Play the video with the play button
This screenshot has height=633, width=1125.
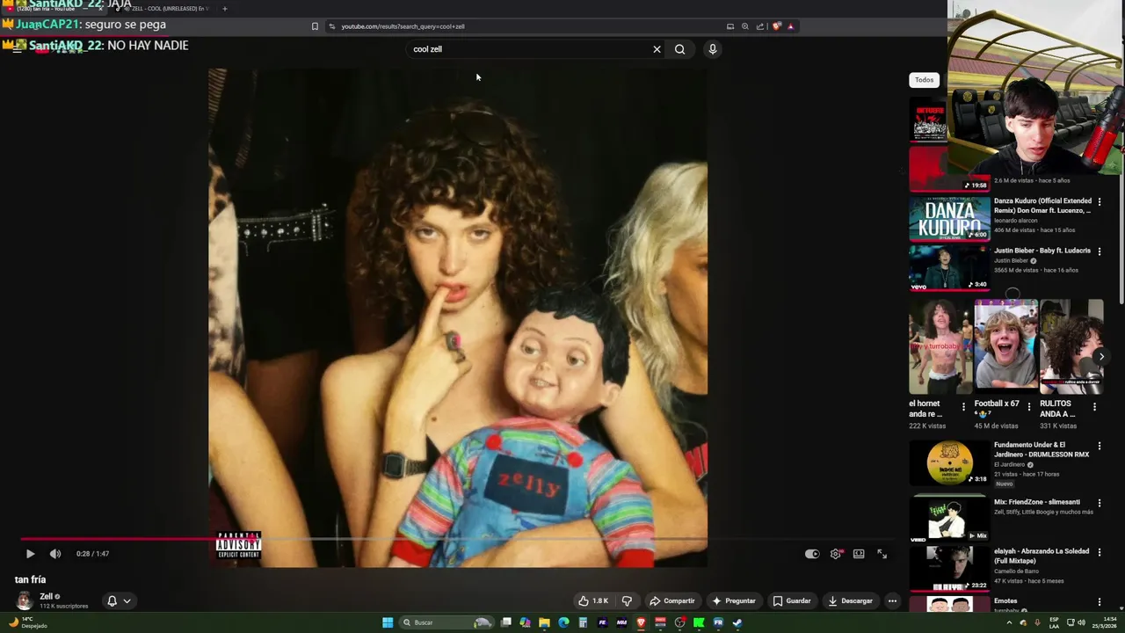(30, 554)
